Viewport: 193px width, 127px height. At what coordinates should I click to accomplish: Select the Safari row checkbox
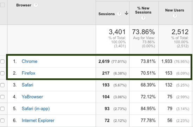point(2,85)
